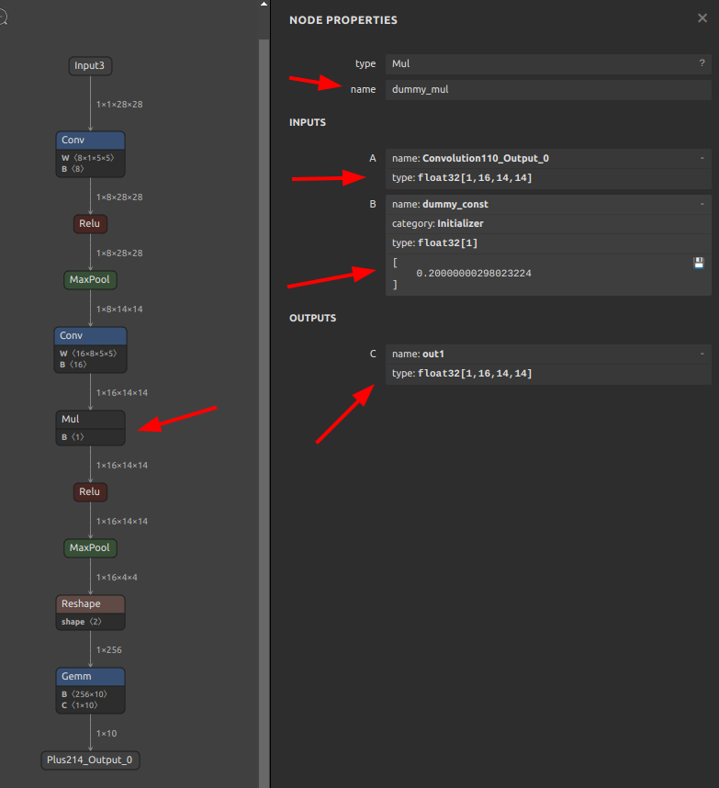
Task: Click the graph's vertical scrollbar
Action: click(264, 367)
